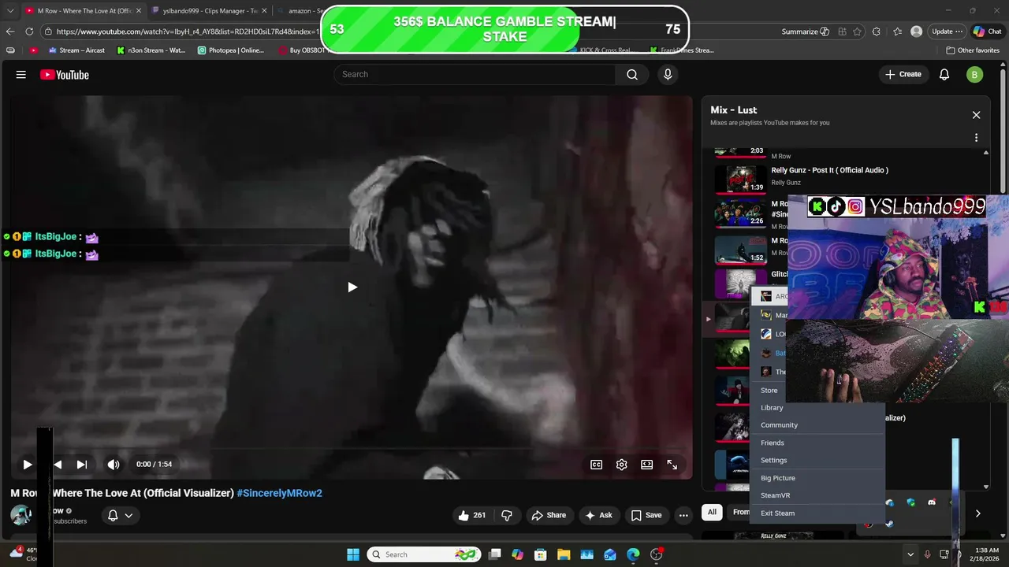
Task: Open the Stream – Aircast bookmark
Action: [76, 50]
